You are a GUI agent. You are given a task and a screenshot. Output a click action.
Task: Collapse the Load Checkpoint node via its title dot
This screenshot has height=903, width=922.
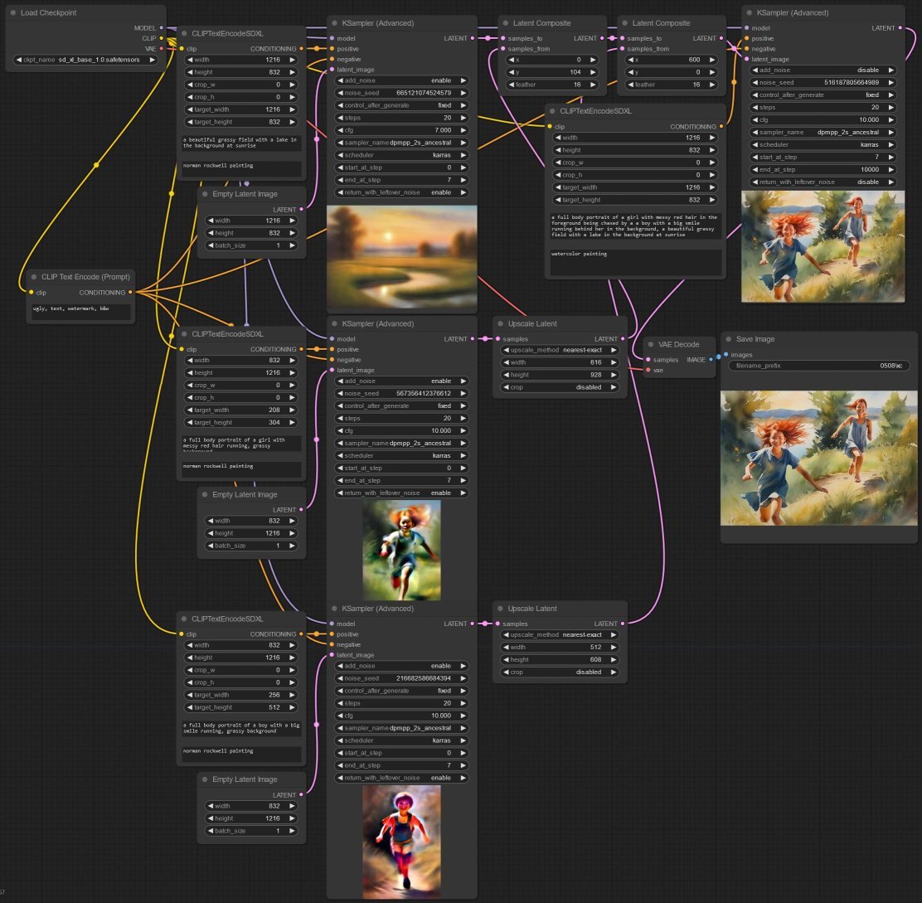pos(13,12)
